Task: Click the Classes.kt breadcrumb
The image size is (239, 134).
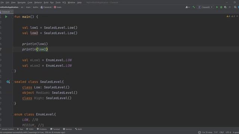Action: point(46,7)
